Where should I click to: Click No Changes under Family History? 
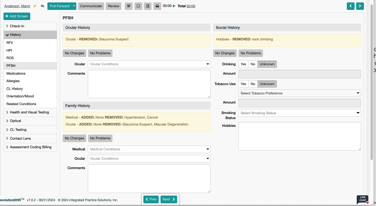pyautogui.click(x=74, y=138)
